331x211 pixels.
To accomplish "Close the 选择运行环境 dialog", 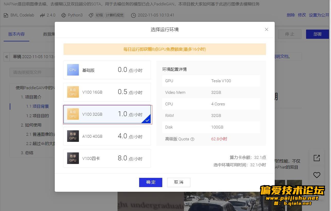I will coord(266,30).
